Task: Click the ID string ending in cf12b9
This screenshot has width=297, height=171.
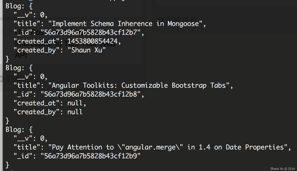Action: (90, 156)
